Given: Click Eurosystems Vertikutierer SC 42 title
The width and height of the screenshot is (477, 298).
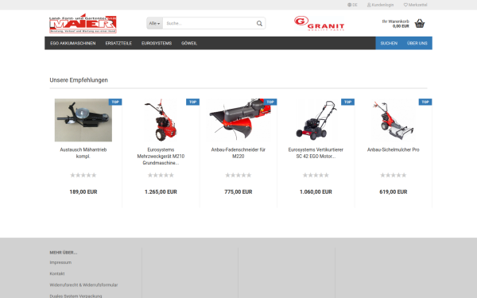Looking at the screenshot, I should click(x=316, y=153).
